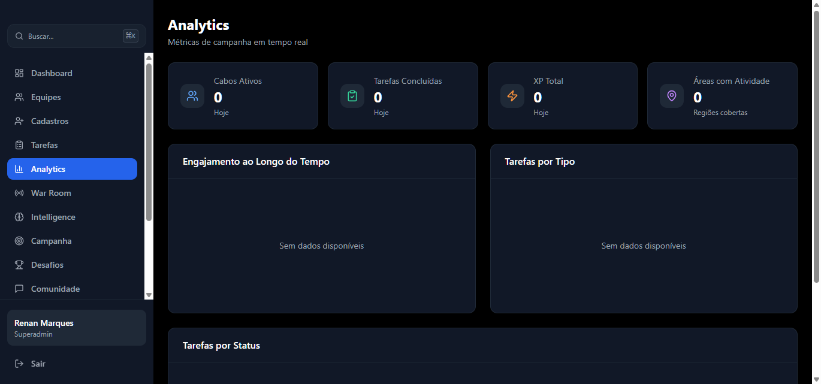Click the Intelligence brain icon
821x384 pixels.
click(x=19, y=217)
